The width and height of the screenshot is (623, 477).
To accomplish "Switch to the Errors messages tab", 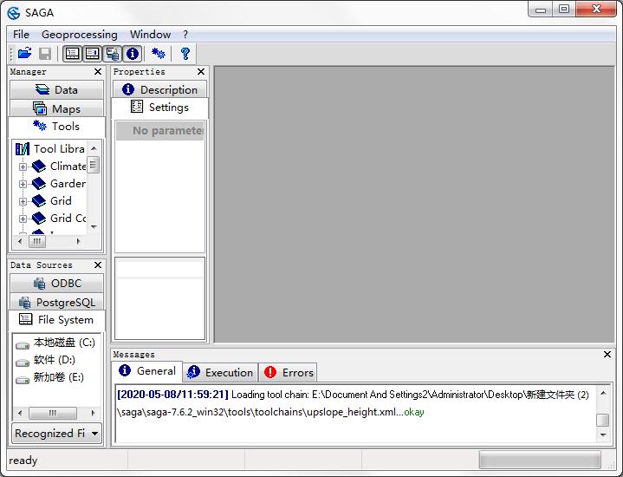I will click(289, 372).
